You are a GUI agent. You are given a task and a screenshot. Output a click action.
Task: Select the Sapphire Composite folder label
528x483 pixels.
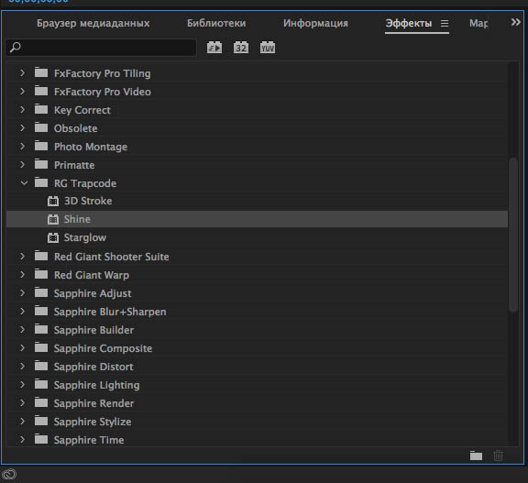click(x=103, y=348)
